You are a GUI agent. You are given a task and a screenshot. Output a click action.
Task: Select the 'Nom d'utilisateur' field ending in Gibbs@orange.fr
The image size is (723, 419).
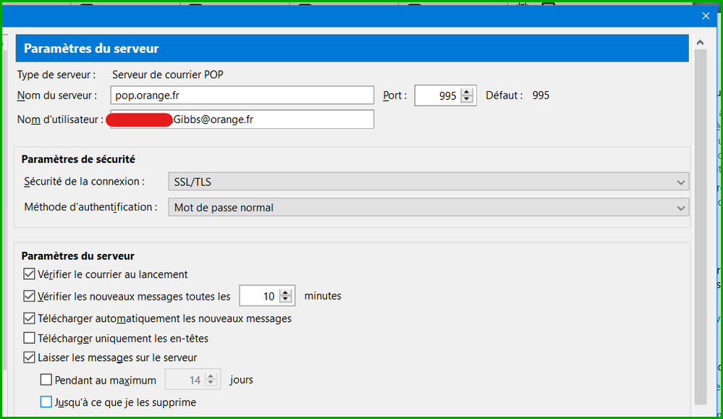[x=289, y=119]
